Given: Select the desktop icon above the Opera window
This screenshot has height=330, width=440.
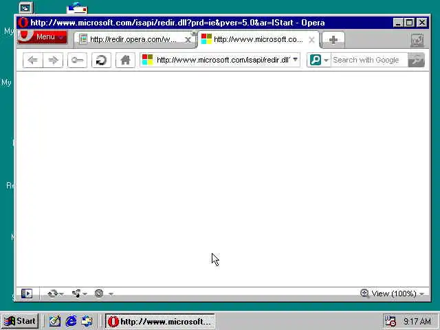Looking at the screenshot, I should click(x=26, y=8).
